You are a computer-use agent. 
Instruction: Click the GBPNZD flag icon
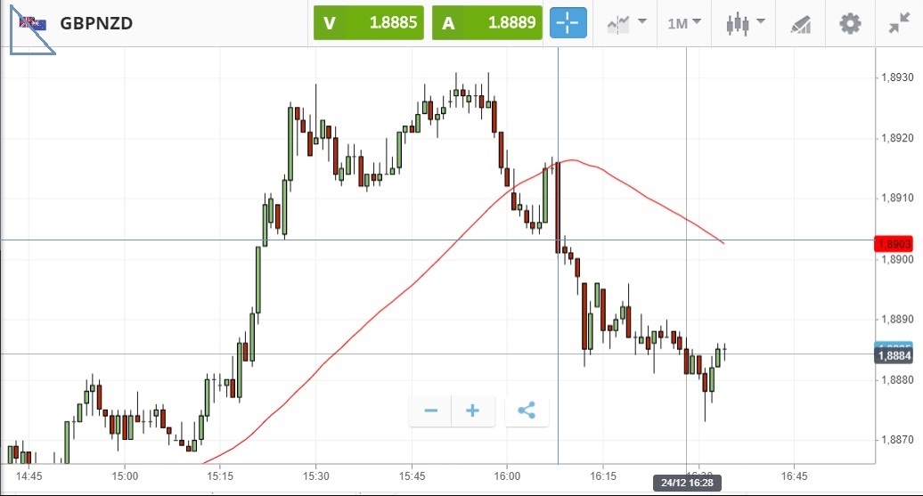tap(33, 23)
